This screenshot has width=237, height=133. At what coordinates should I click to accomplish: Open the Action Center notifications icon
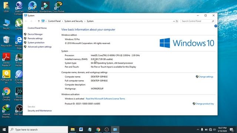231,130
